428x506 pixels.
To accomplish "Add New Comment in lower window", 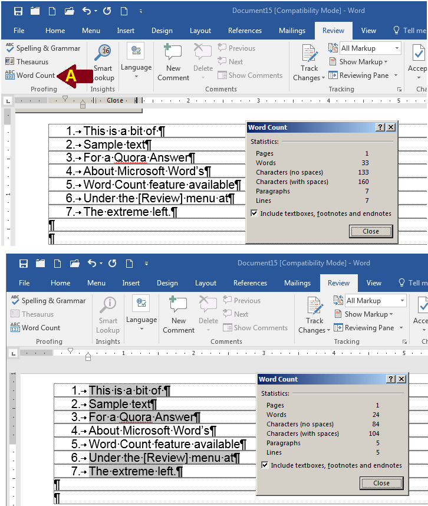I will click(179, 316).
